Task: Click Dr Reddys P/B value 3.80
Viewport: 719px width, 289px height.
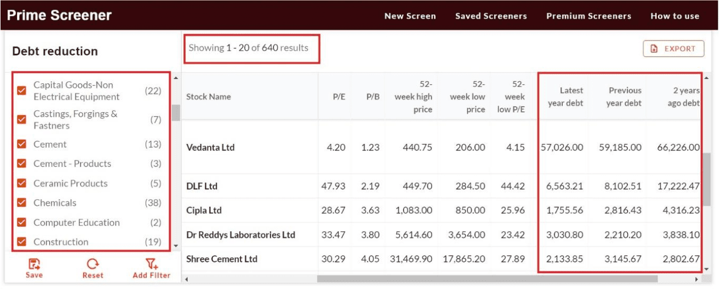Action: click(x=370, y=235)
